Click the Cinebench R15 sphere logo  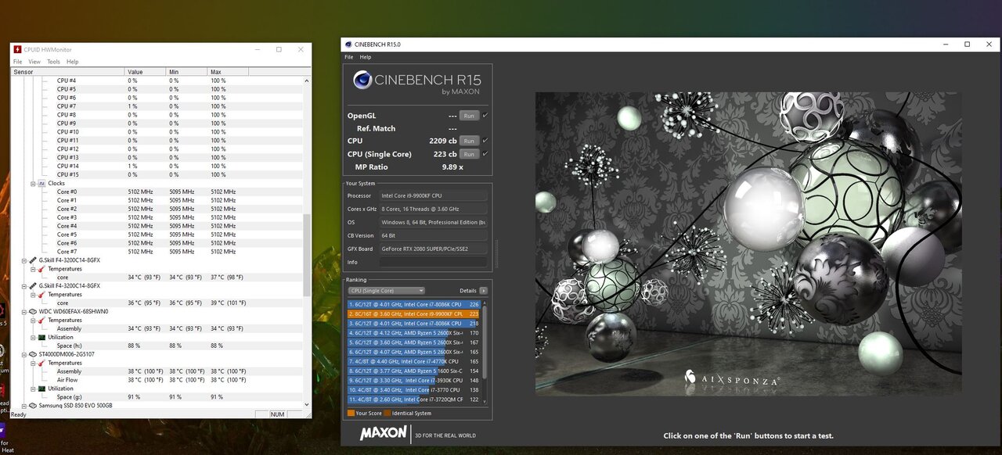(x=362, y=80)
